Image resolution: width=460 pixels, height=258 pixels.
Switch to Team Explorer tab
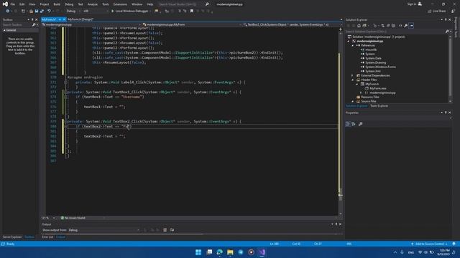(379, 106)
